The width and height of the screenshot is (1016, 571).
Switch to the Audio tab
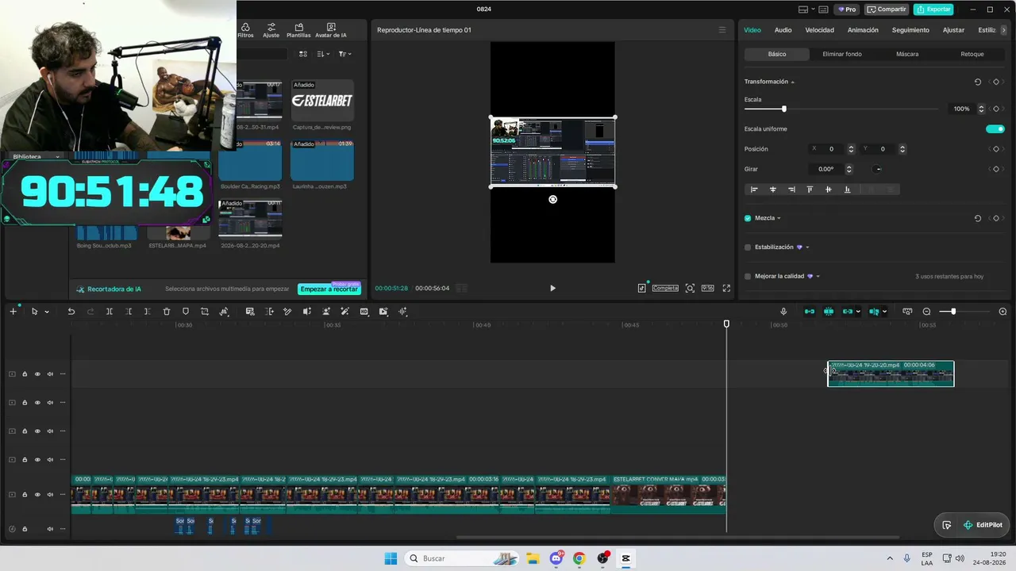pyautogui.click(x=783, y=30)
